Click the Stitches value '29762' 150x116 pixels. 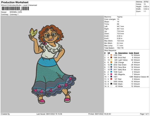[146, 2]
